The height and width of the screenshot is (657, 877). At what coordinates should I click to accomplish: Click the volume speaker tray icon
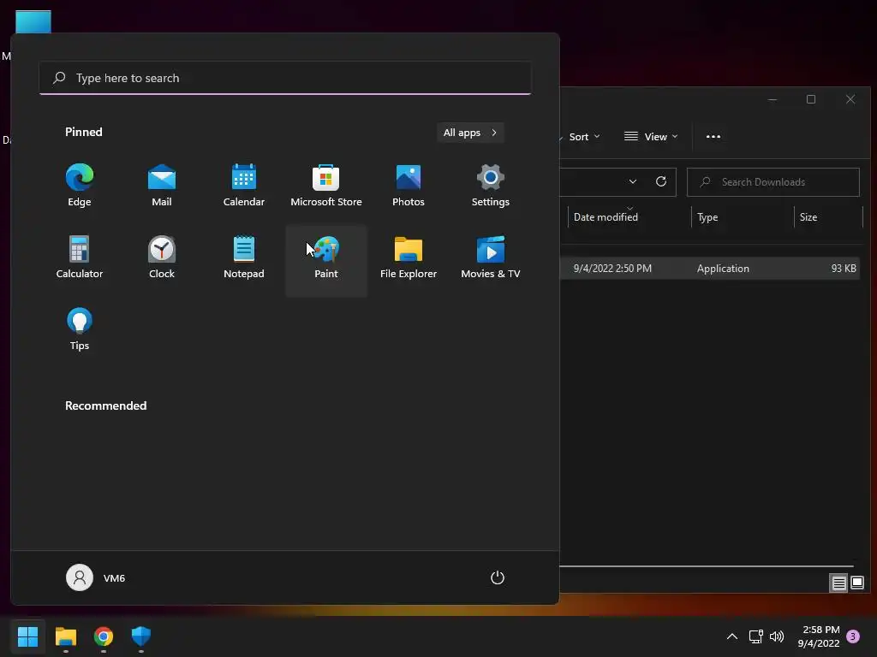[x=777, y=636]
